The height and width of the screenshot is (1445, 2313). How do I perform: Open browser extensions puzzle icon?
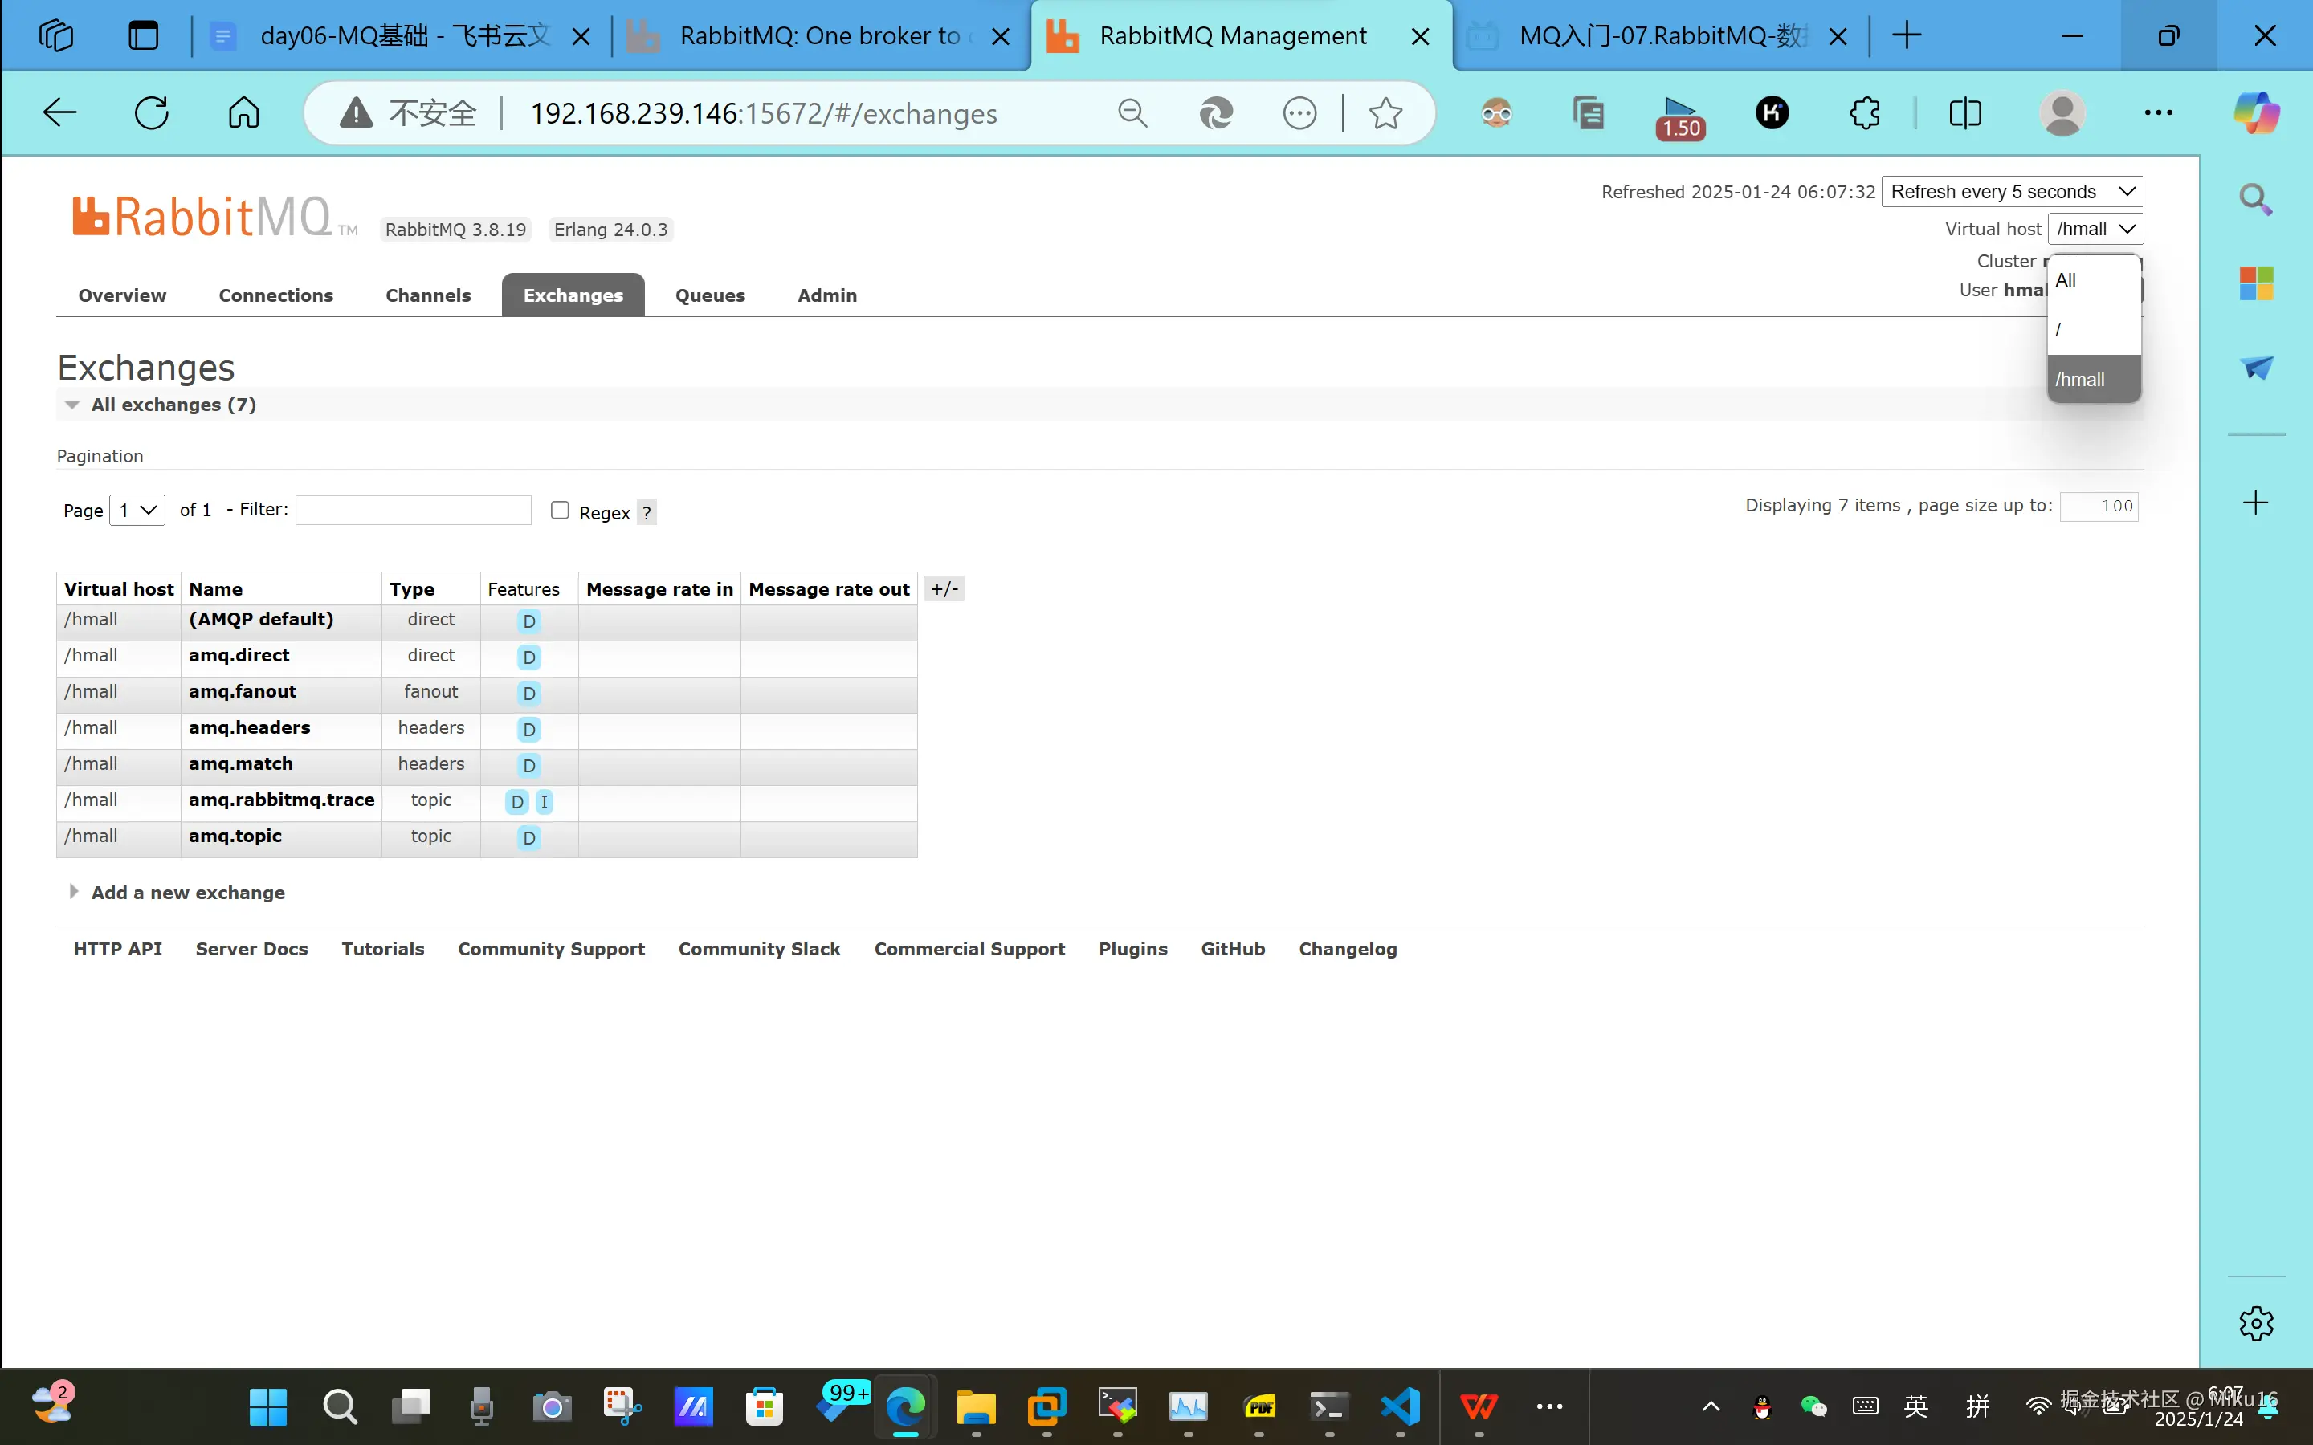click(x=1864, y=114)
